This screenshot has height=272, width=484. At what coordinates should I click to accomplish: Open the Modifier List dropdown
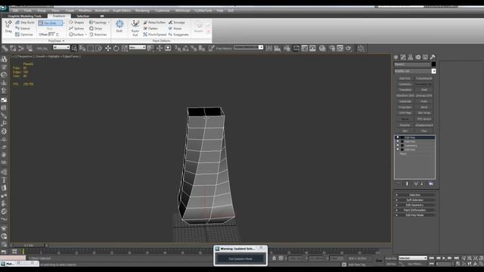pyautogui.click(x=433, y=71)
